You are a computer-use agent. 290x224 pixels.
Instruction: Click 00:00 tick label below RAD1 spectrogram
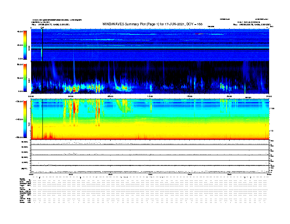coord(31,96)
